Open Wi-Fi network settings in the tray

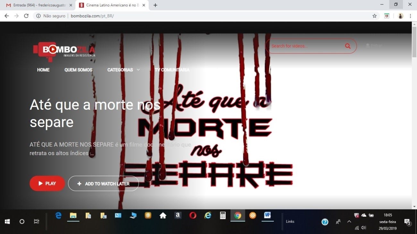coord(357,228)
